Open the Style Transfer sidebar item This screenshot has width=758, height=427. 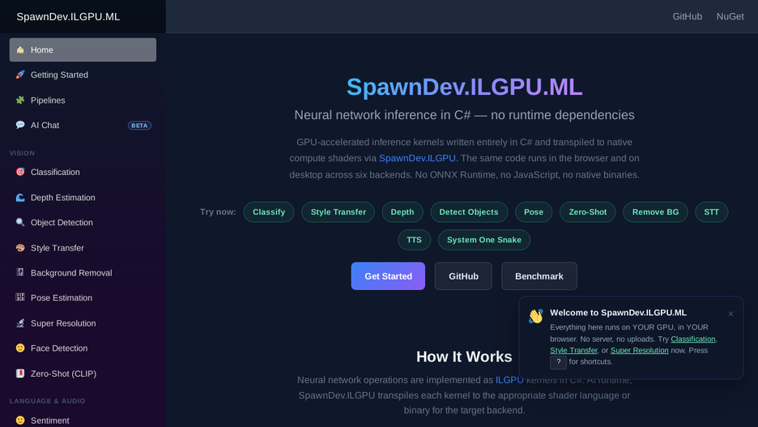(83, 248)
